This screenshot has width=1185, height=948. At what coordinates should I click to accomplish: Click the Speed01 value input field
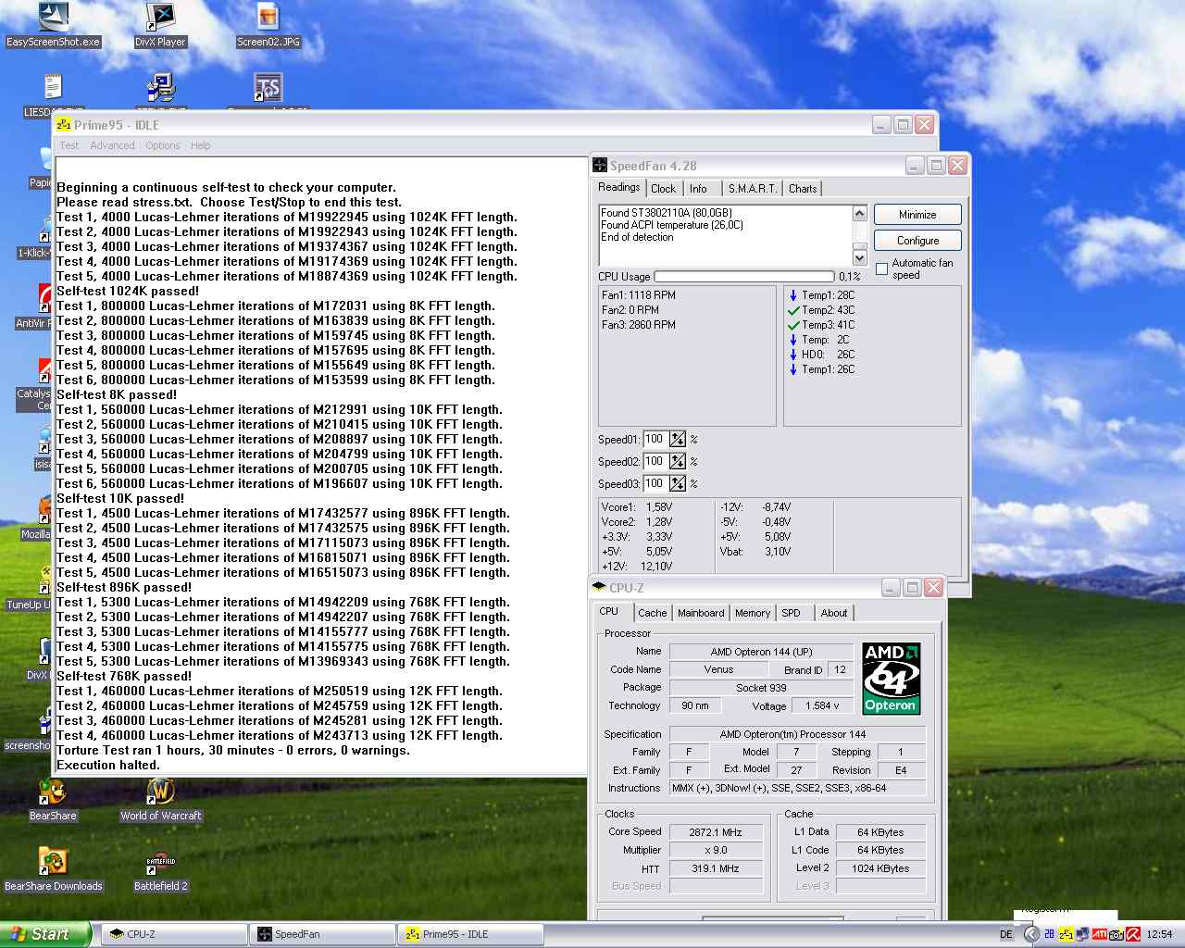pos(655,440)
